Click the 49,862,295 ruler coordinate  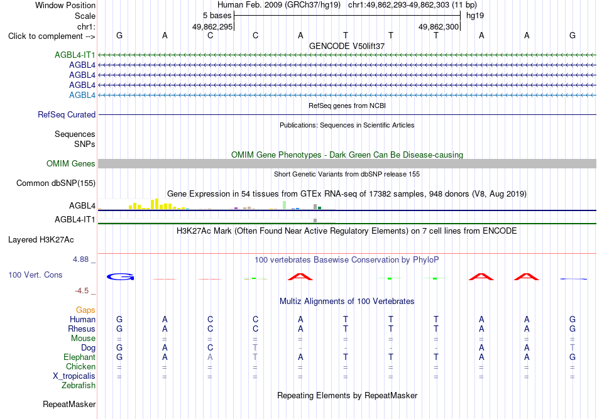[212, 26]
